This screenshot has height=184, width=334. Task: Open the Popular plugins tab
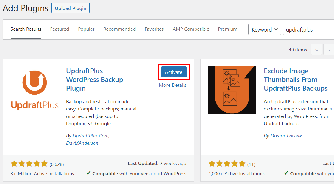click(86, 29)
